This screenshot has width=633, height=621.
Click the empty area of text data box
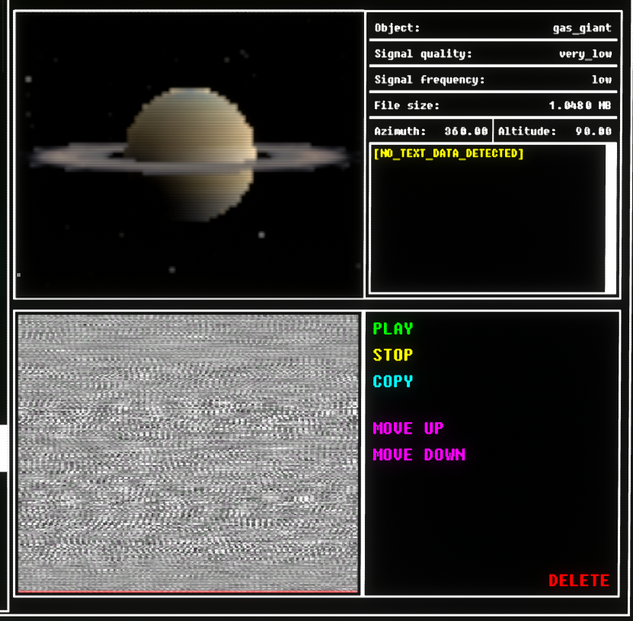(488, 229)
